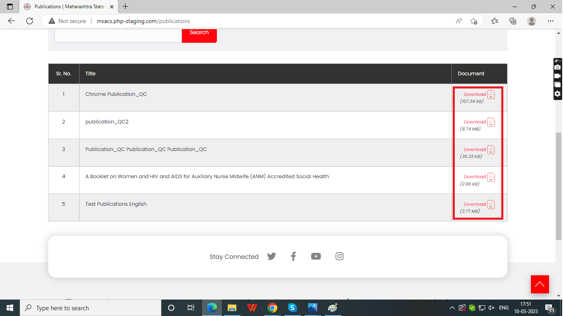Screen dimensions: 563x316
Task: Open Google Chrome from the taskbar
Action: point(272,308)
